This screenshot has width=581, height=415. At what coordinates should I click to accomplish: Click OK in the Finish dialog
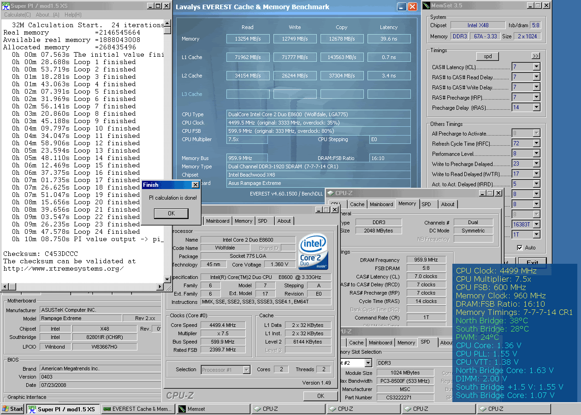coord(171,213)
